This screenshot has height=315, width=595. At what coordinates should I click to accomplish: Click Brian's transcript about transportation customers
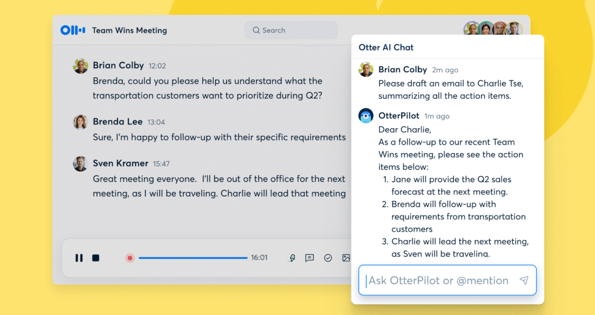(208, 88)
